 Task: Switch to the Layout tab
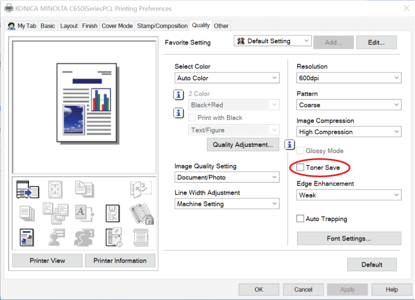pos(69,26)
